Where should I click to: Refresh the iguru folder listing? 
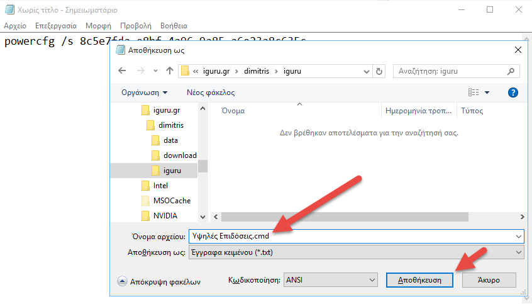pyautogui.click(x=379, y=71)
